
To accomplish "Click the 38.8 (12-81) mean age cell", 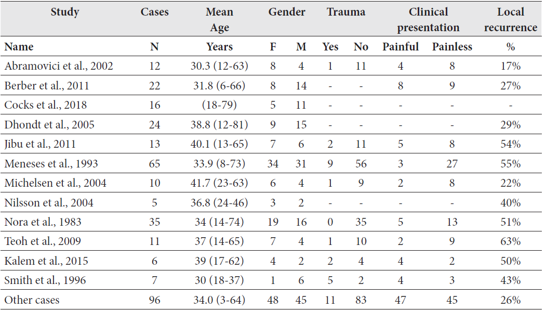I will click(x=219, y=125).
